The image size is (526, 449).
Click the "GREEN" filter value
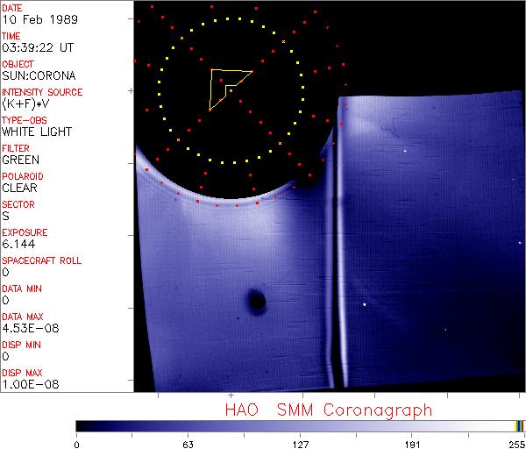(x=20, y=160)
